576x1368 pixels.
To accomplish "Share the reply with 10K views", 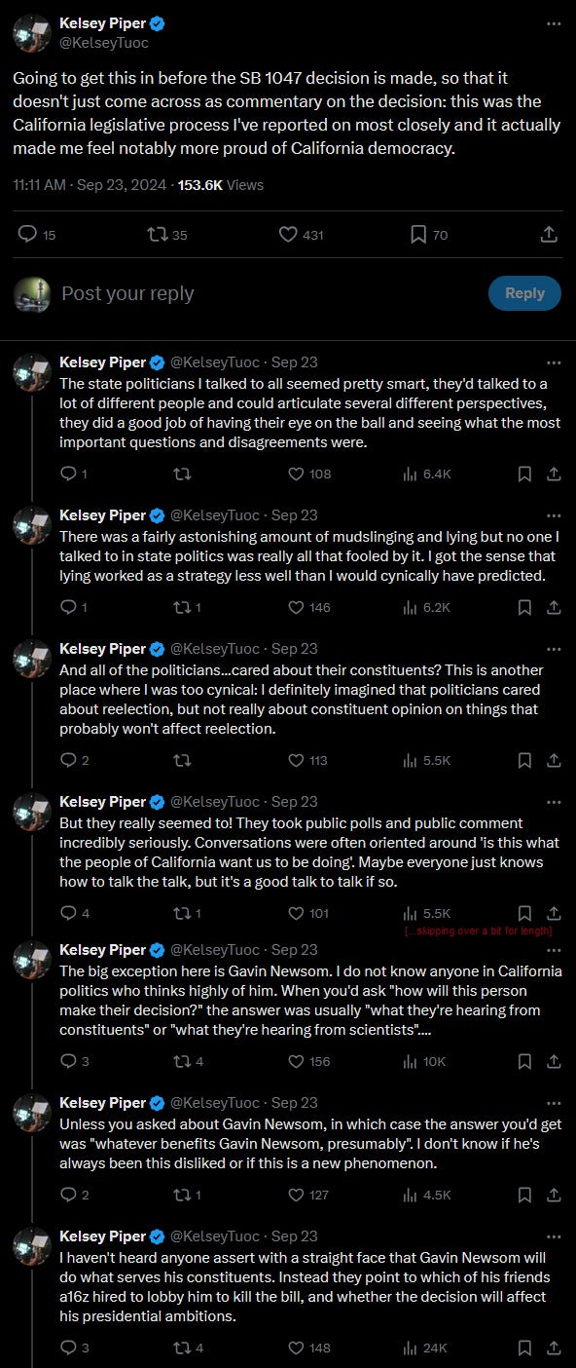I will tap(554, 1061).
